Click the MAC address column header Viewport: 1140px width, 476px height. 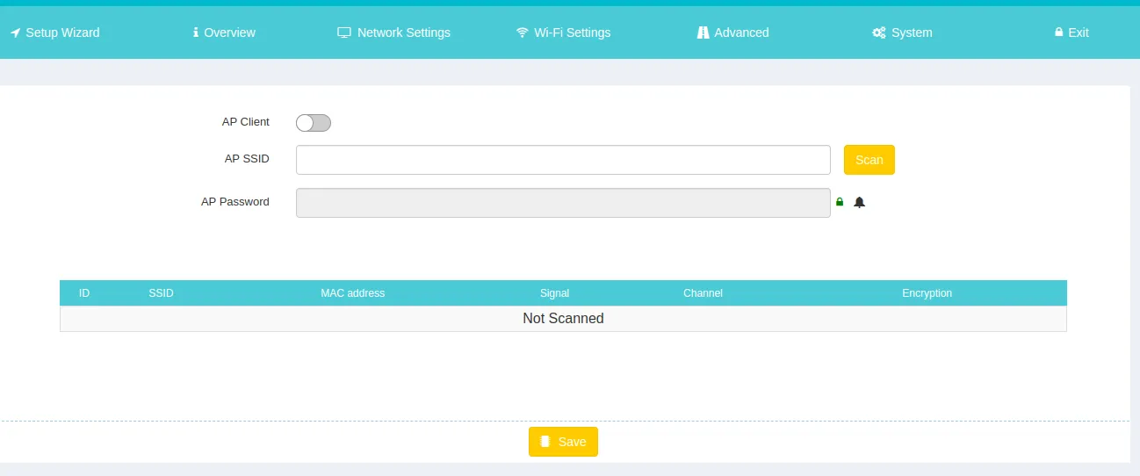(x=352, y=293)
